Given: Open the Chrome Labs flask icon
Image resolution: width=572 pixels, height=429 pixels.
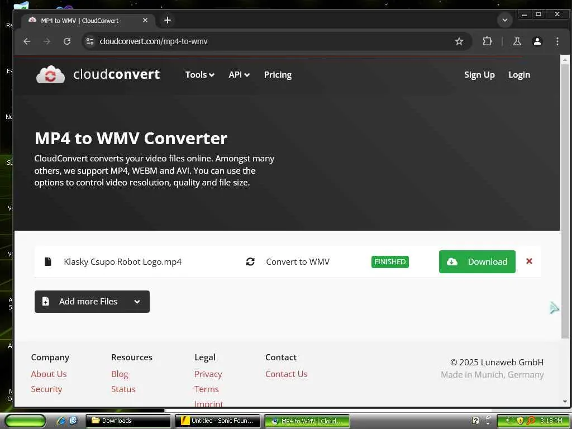Looking at the screenshot, I should coord(517,41).
